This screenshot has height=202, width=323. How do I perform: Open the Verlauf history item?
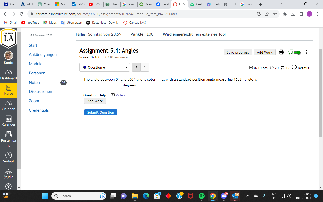(8, 158)
